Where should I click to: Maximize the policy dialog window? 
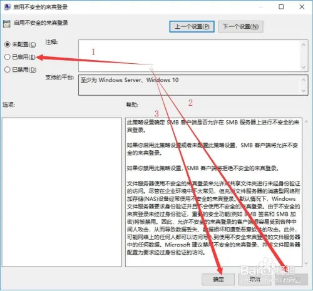pyautogui.click(x=281, y=7)
